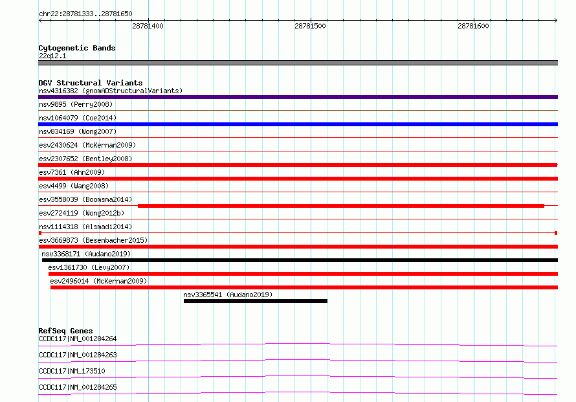Image resolution: width=576 pixels, height=402 pixels.
Task: Open the nsv3365541 (Audano2019) label
Action: pos(228,295)
